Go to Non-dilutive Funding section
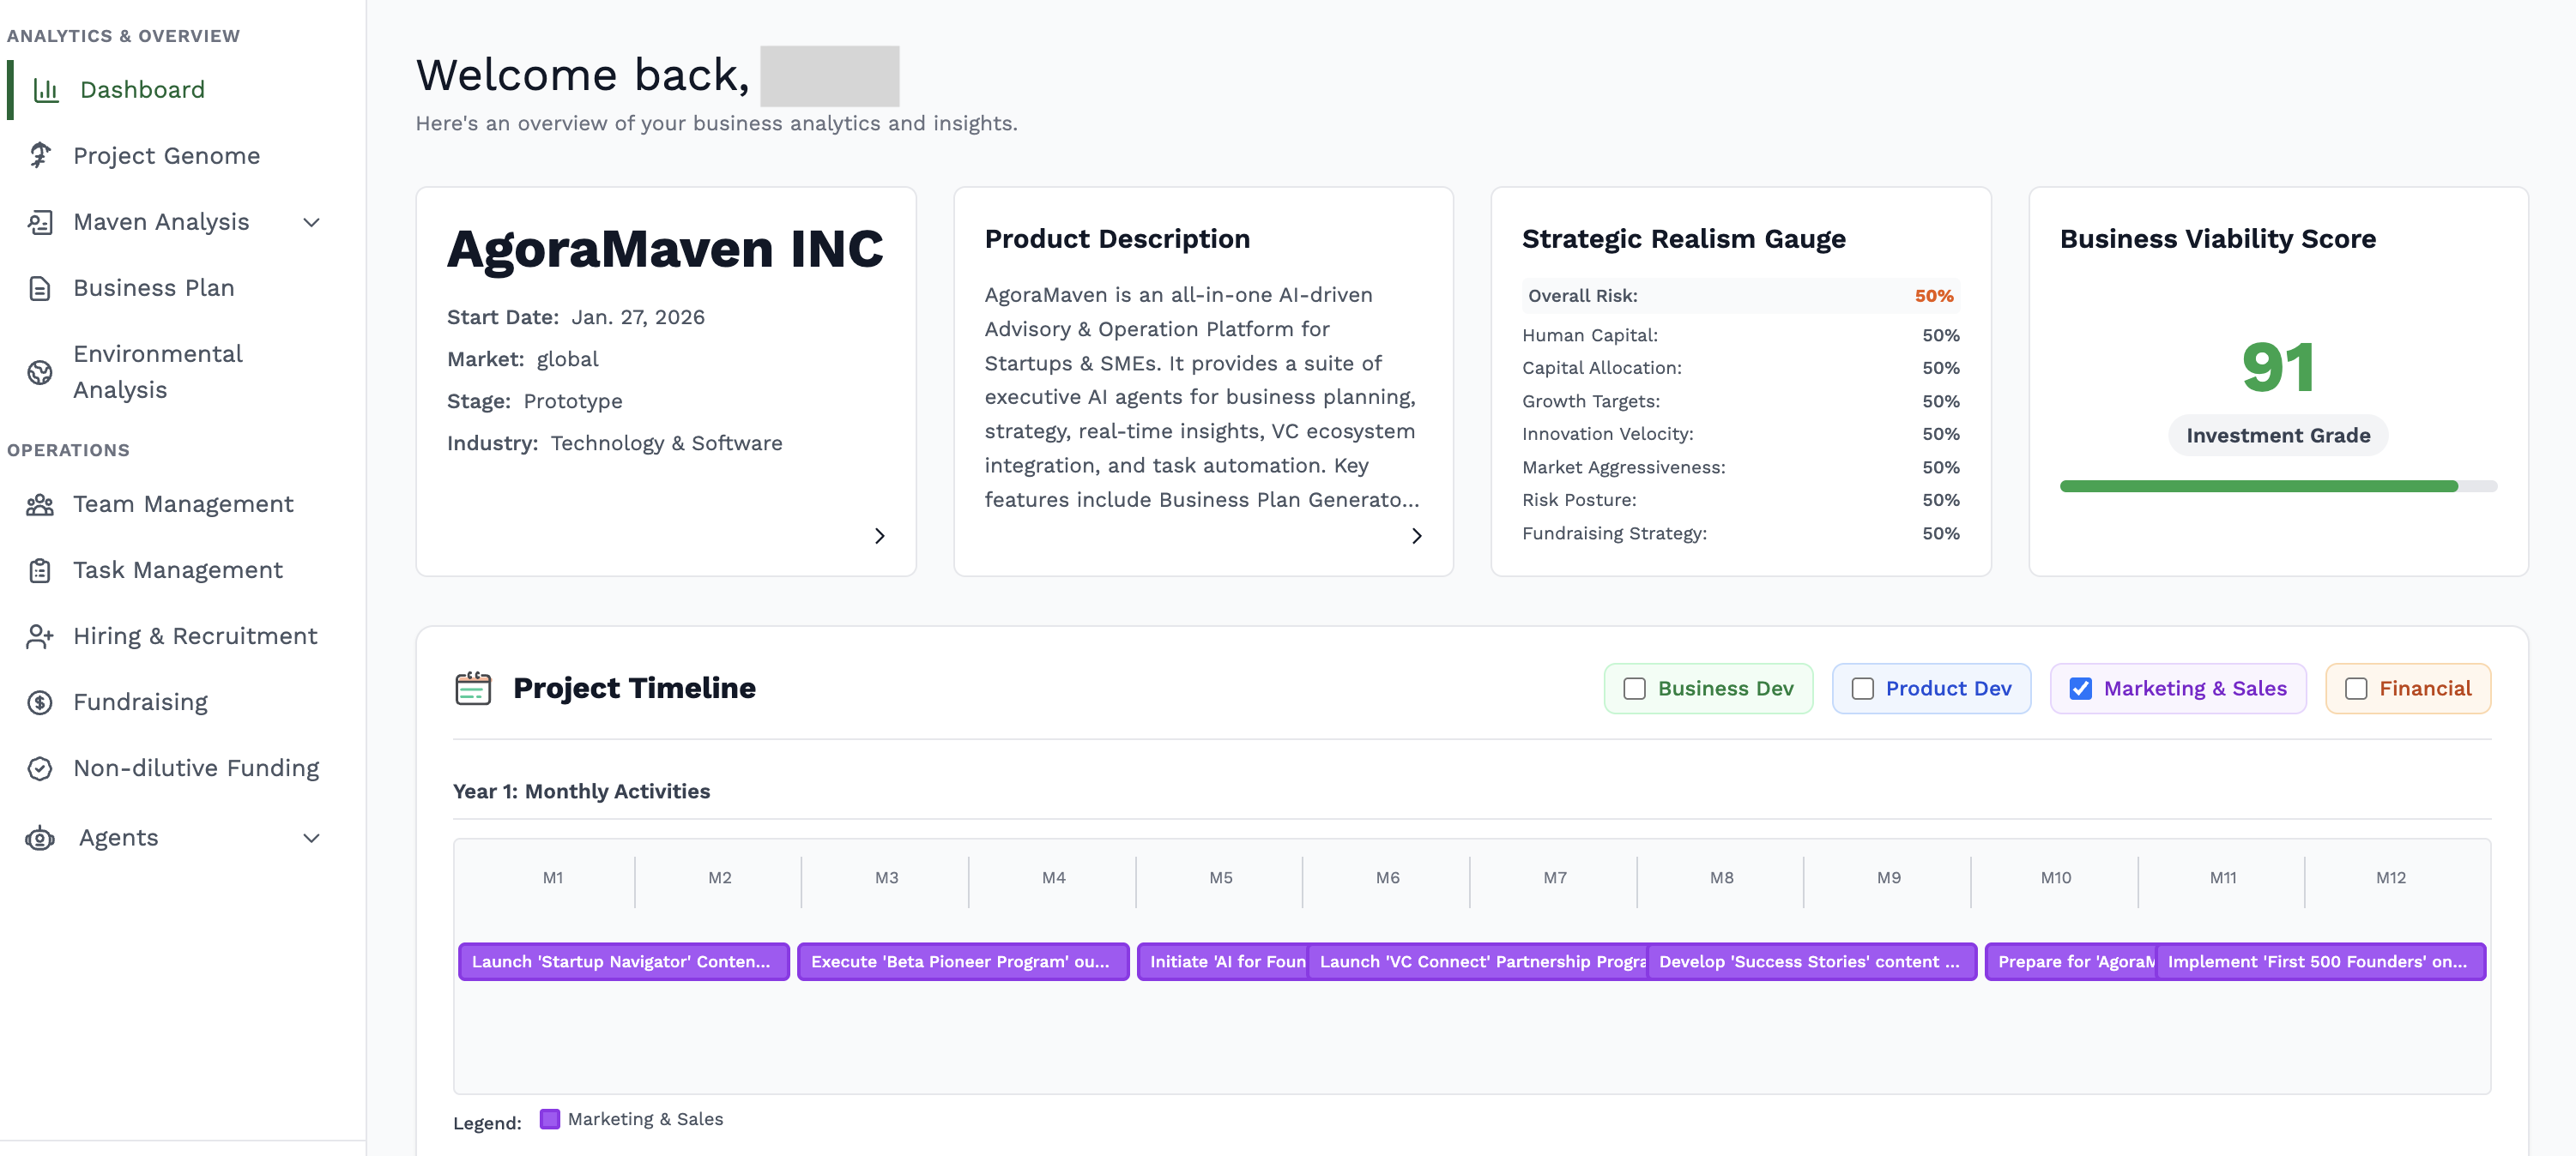This screenshot has height=1156, width=2576. (x=196, y=768)
